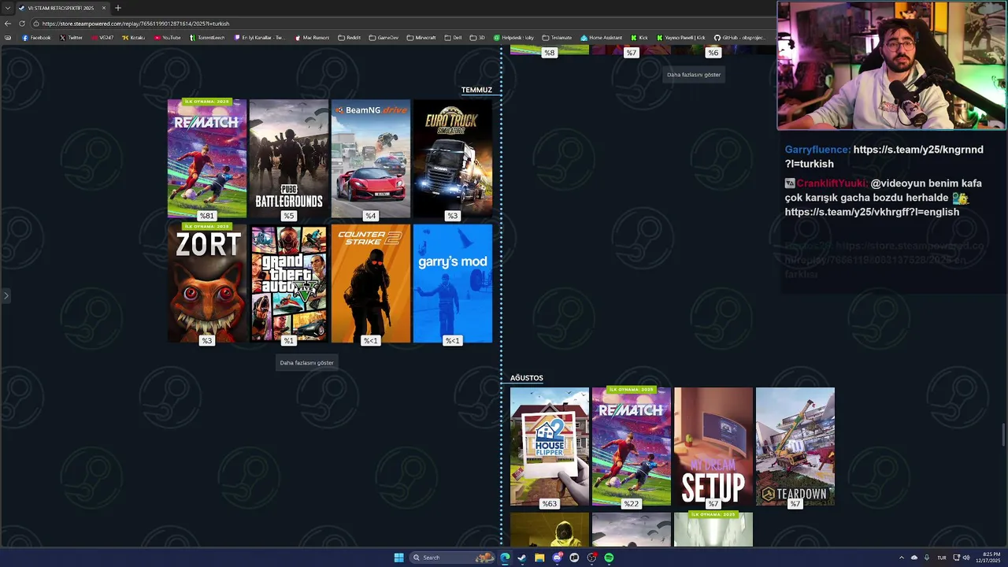The image size is (1008, 567).
Task: Open the House Flipper 2 cover
Action: click(550, 447)
